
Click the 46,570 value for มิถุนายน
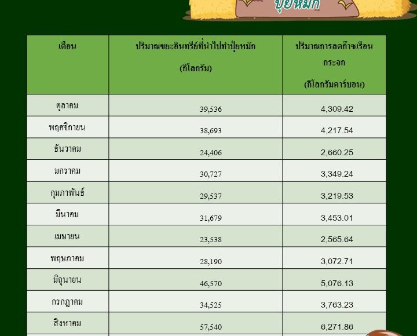pos(211,284)
